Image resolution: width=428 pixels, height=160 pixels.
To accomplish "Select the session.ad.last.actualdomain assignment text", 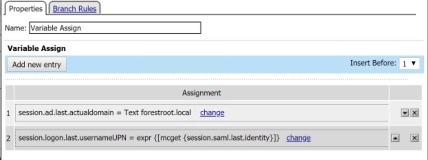I will pyautogui.click(x=104, y=113).
